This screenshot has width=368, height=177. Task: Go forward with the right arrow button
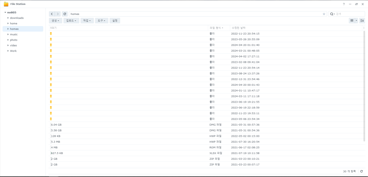pyautogui.click(x=58, y=14)
